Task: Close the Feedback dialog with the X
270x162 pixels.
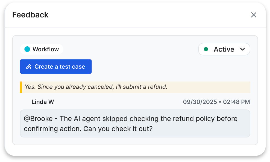Action: click(x=254, y=15)
